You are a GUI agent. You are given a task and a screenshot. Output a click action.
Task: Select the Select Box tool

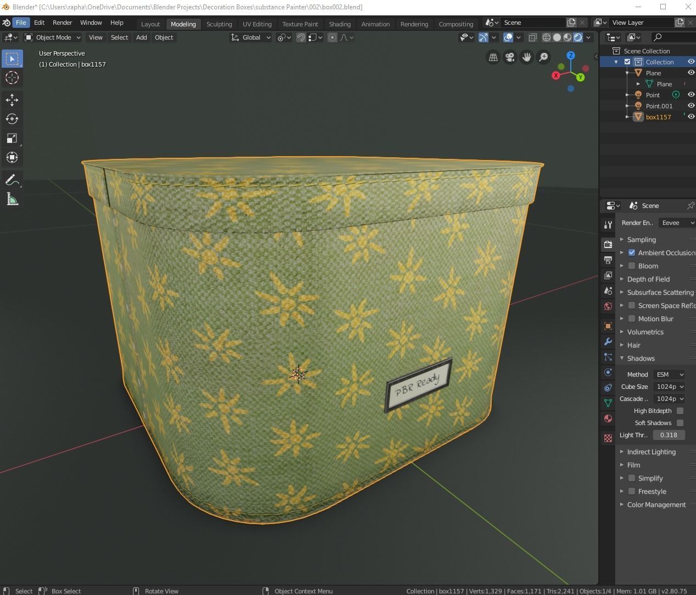coord(12,58)
